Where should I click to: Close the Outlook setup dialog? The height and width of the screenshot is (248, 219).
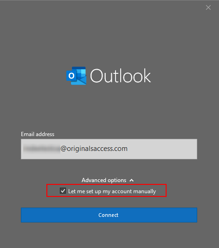208,7
